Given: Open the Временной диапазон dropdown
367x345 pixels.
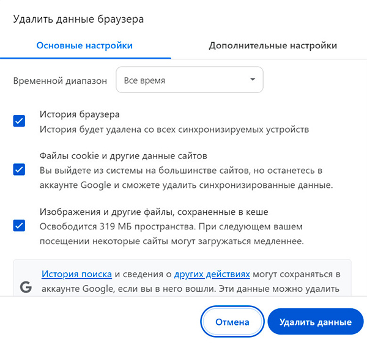Looking at the screenshot, I should coord(189,80).
